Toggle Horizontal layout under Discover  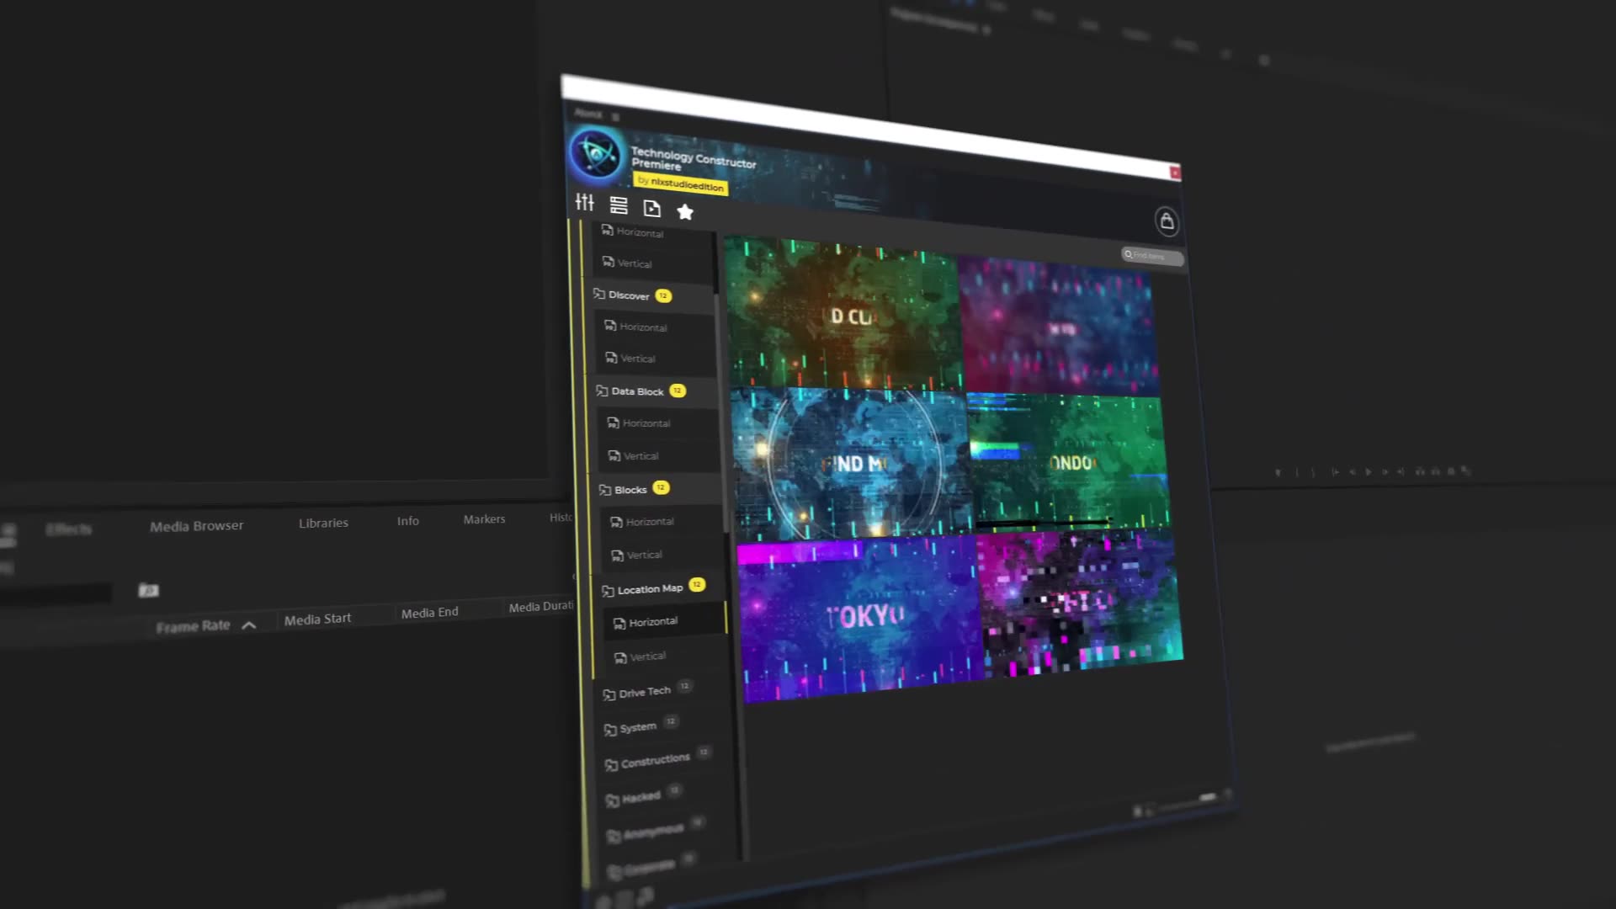click(644, 327)
